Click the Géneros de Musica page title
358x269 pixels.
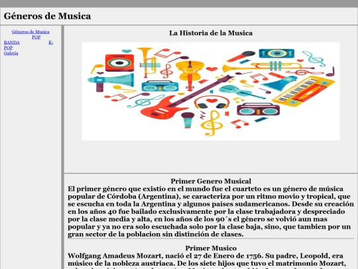[47, 16]
